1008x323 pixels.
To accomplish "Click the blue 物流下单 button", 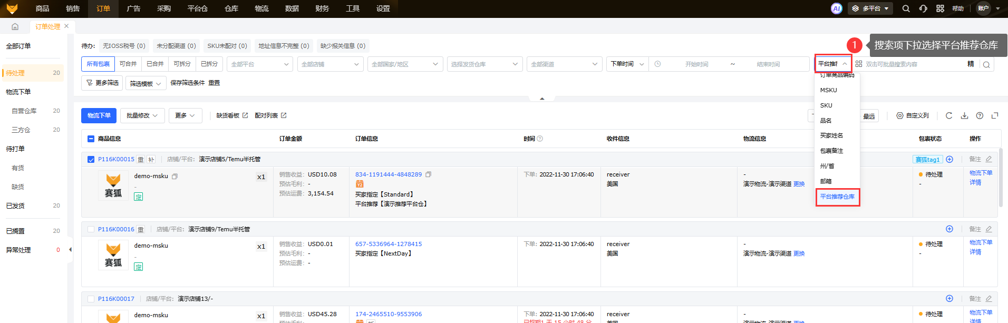I will tap(99, 115).
